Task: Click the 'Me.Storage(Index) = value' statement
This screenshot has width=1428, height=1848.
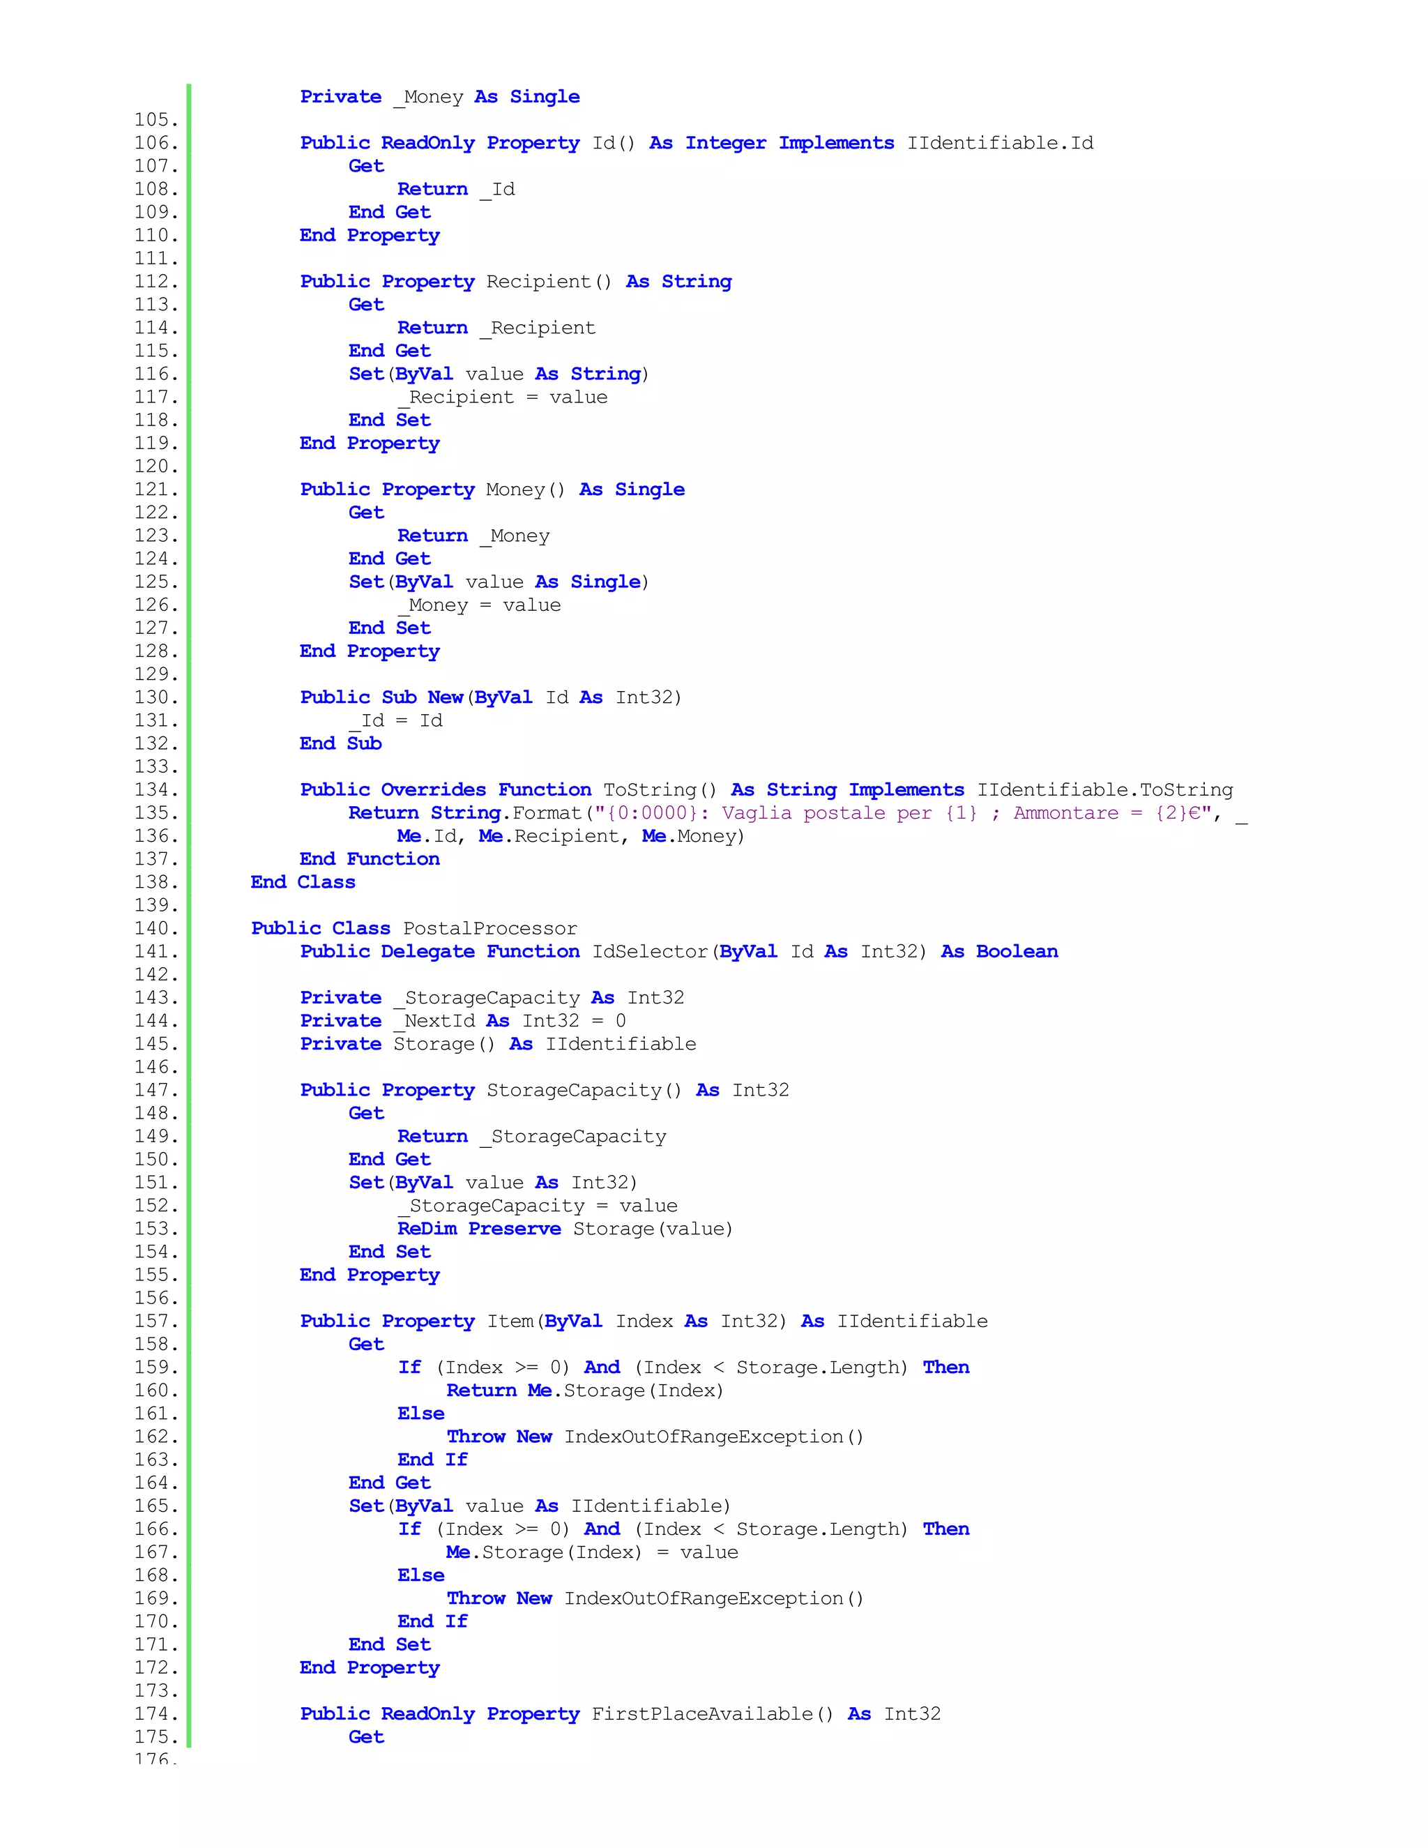Action: (x=592, y=1552)
